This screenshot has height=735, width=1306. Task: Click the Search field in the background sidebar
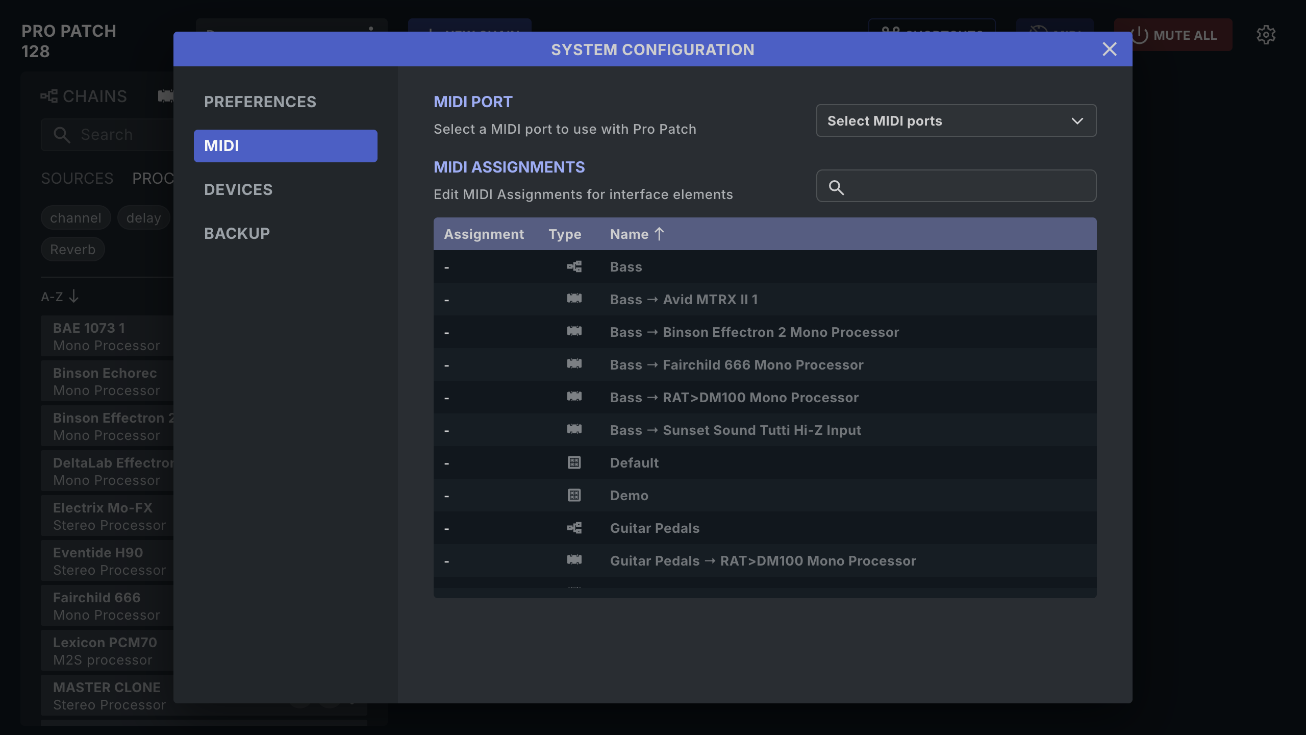(107, 135)
